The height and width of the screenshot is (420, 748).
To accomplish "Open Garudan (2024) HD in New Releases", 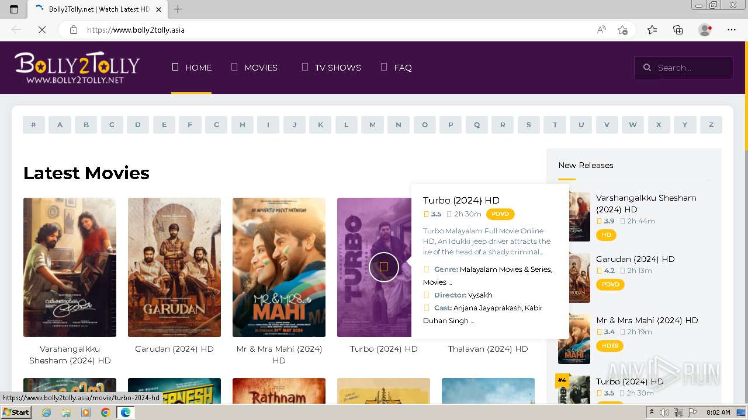I will 635,259.
